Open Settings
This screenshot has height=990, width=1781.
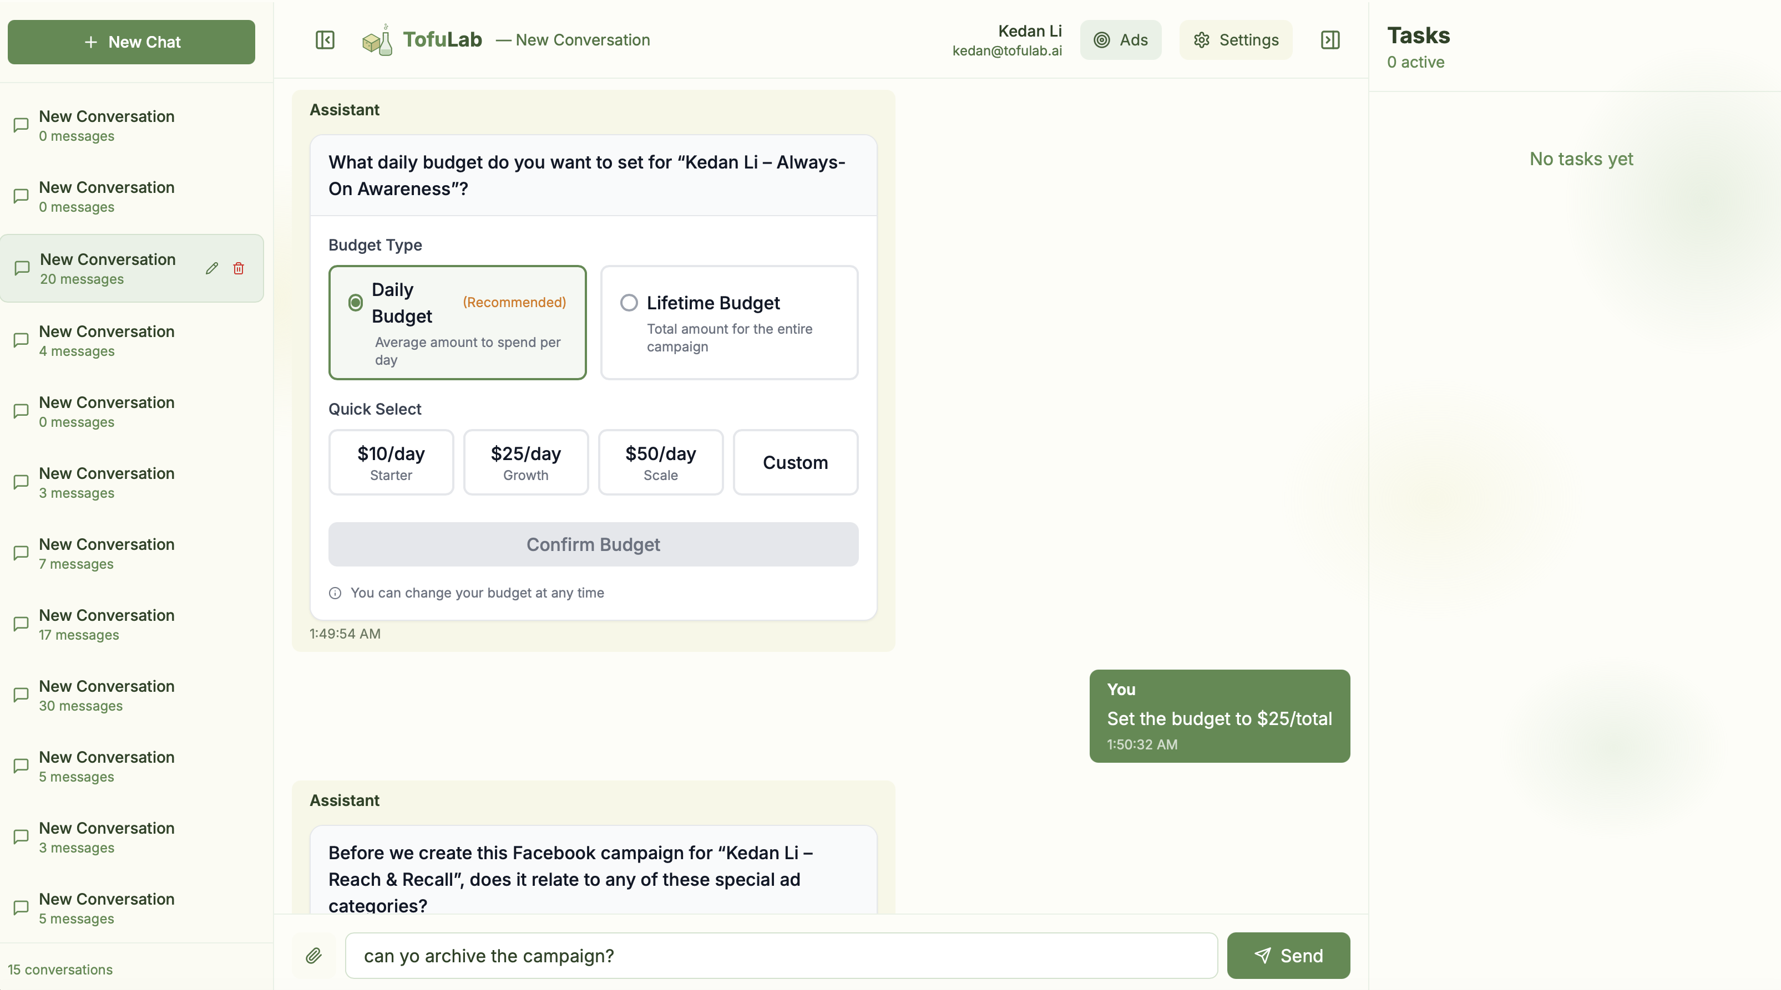pyautogui.click(x=1236, y=39)
